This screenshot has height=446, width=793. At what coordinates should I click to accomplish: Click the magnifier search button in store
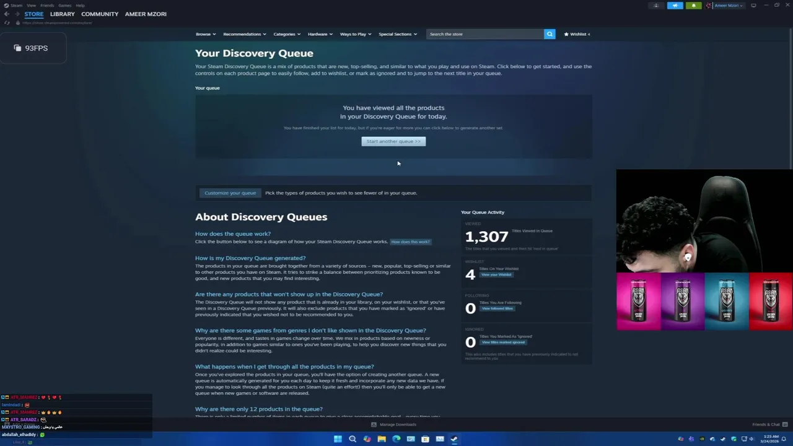click(550, 34)
